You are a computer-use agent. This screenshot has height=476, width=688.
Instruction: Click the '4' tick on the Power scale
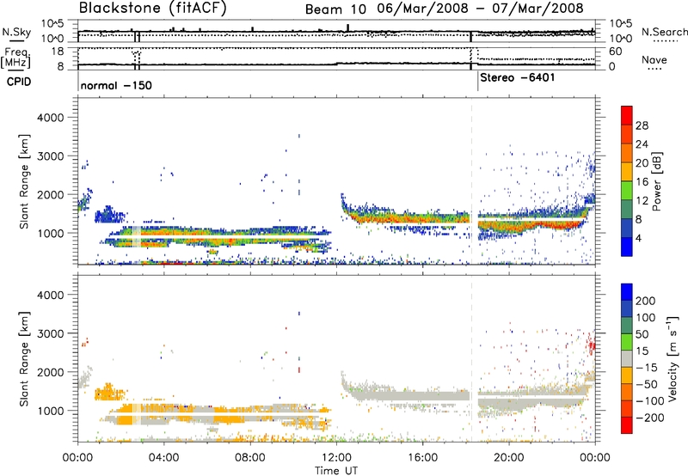point(638,238)
